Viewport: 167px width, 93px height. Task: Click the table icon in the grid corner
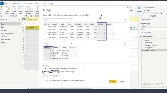(23, 28)
